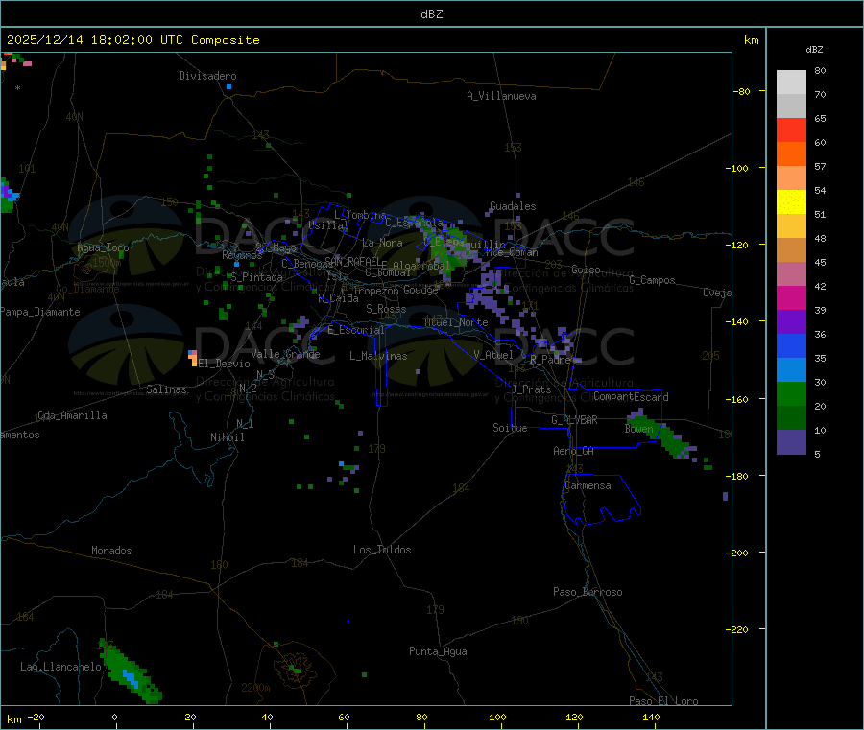The width and height of the screenshot is (864, 730).
Task: Select the purple-gray 10 dBZ color swatch
Action: 791,441
